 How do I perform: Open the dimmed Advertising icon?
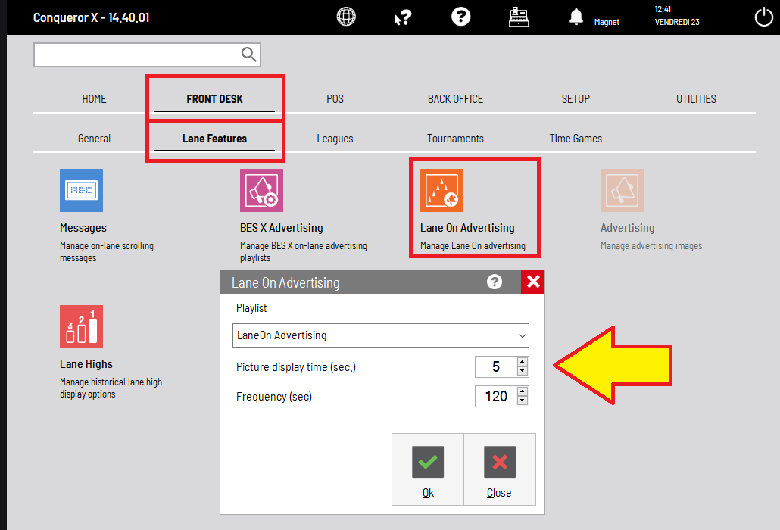coord(622,191)
